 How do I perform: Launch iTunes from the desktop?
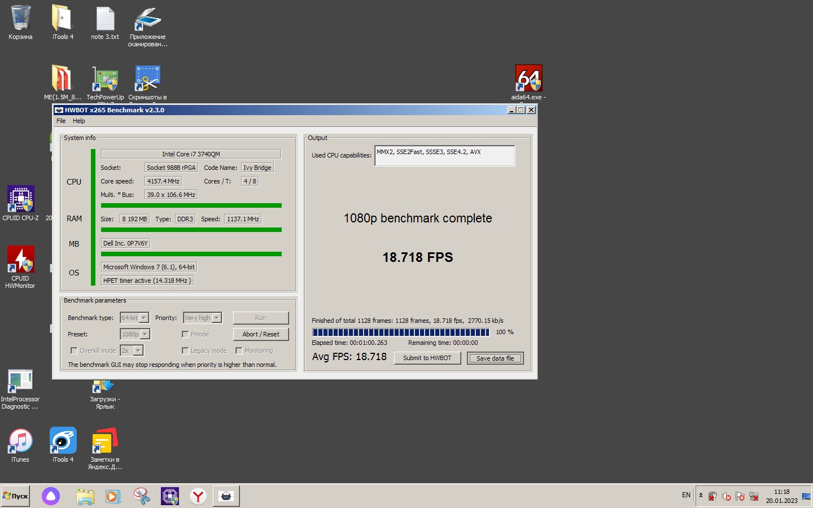point(20,445)
